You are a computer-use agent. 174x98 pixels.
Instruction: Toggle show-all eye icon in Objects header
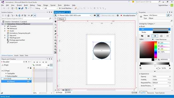click(28, 68)
